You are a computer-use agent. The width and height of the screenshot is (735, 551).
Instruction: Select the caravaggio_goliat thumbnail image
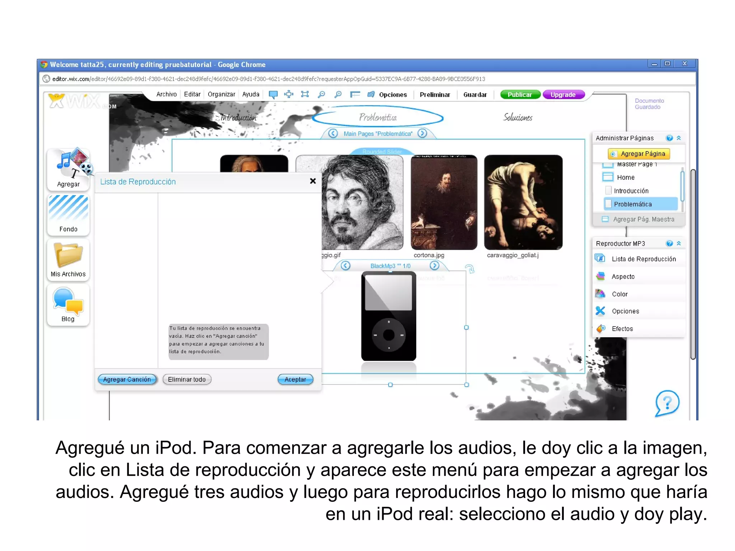click(523, 202)
